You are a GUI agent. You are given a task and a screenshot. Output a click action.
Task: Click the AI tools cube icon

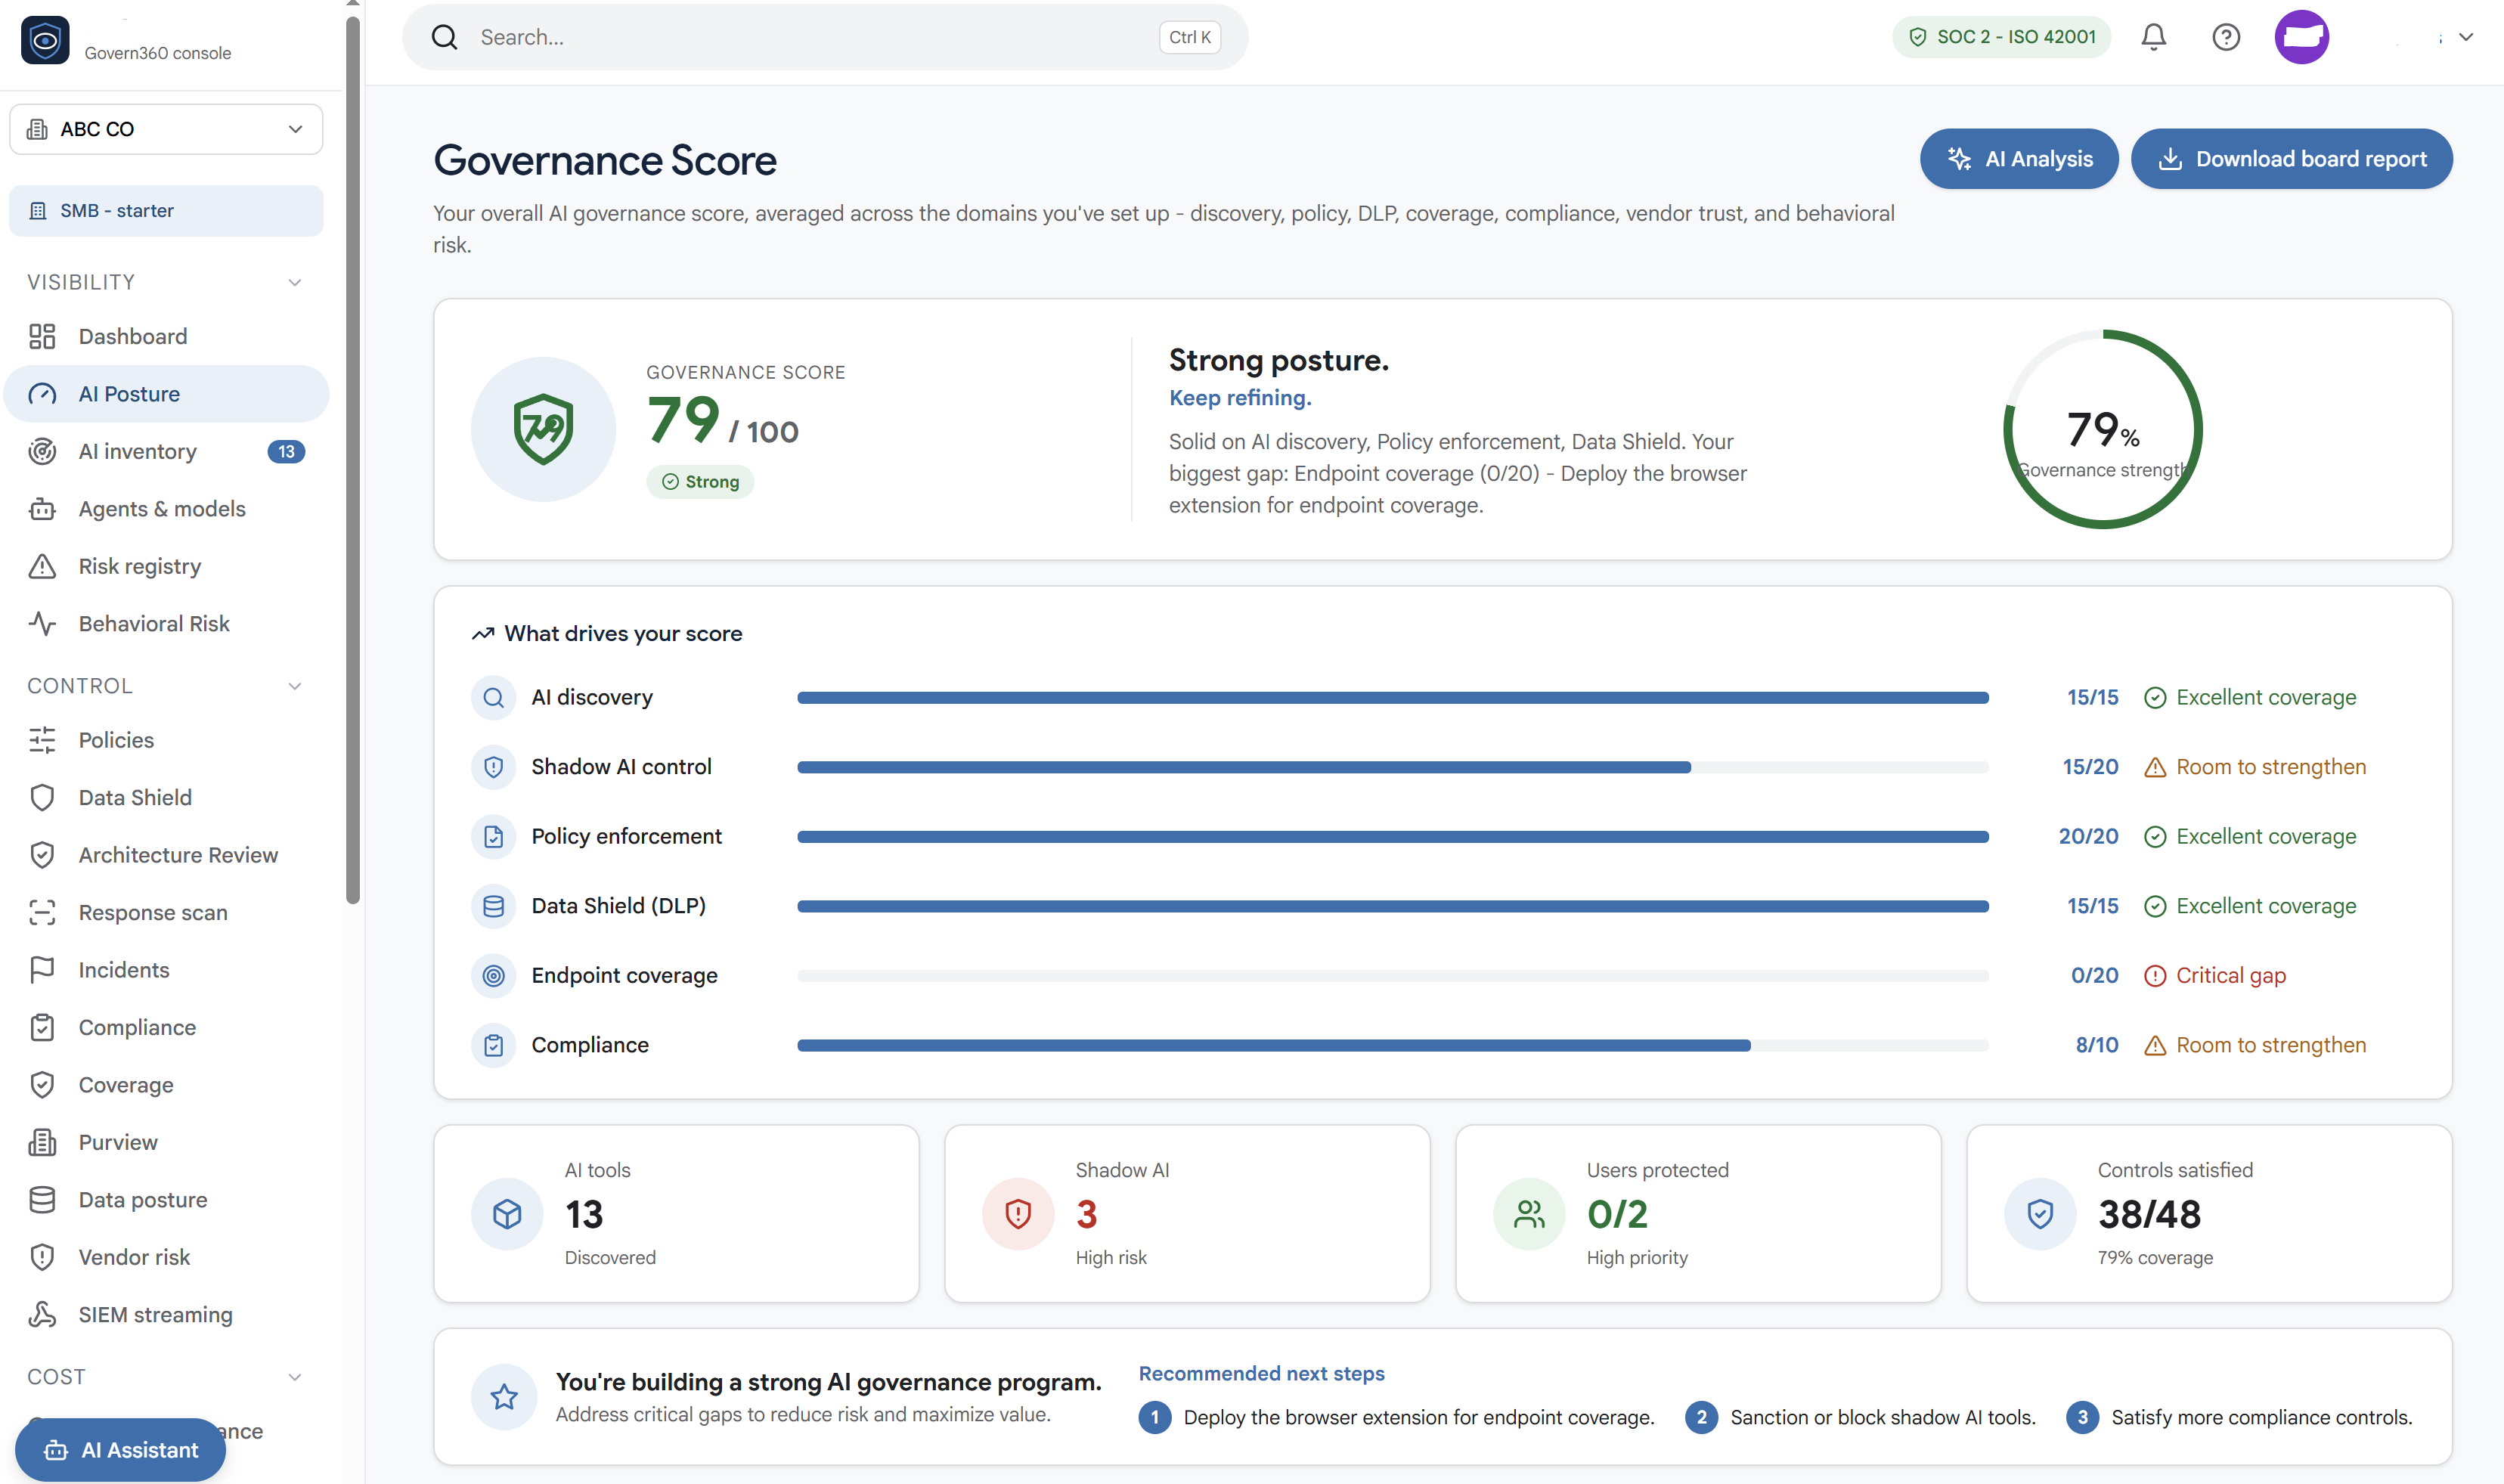(507, 1214)
